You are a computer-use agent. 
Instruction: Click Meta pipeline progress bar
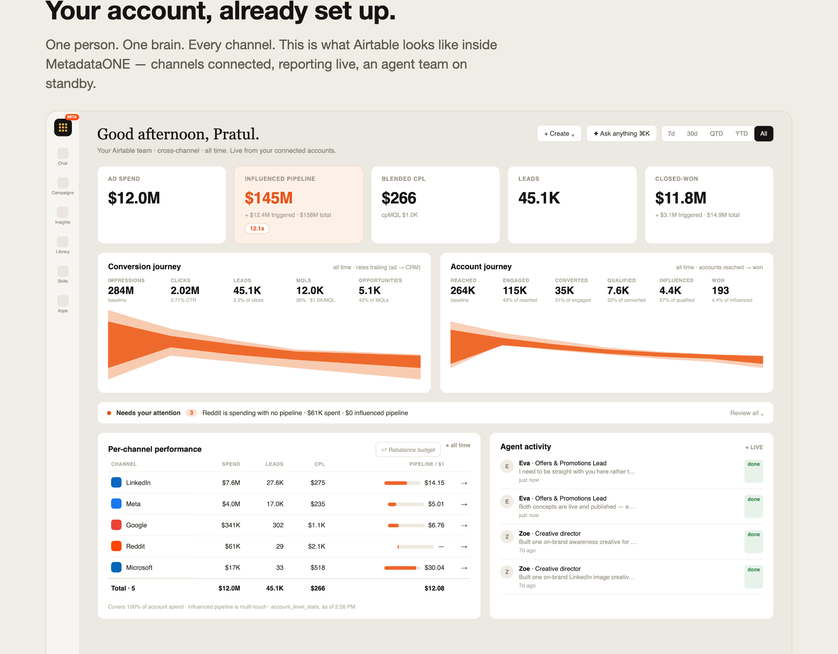coord(406,504)
